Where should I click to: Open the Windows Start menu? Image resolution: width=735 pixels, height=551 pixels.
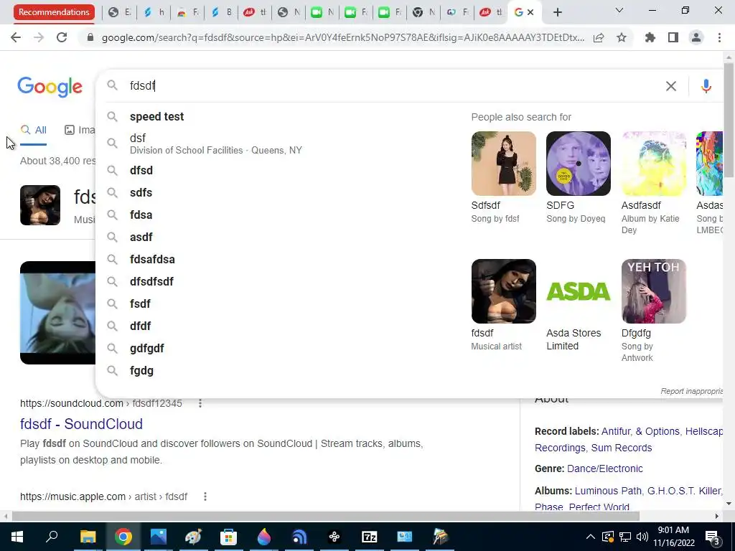[17, 537]
